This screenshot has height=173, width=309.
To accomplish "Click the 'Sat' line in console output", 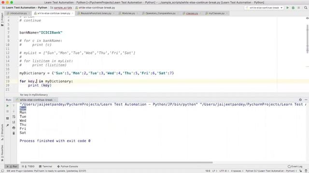I will (23, 133).
